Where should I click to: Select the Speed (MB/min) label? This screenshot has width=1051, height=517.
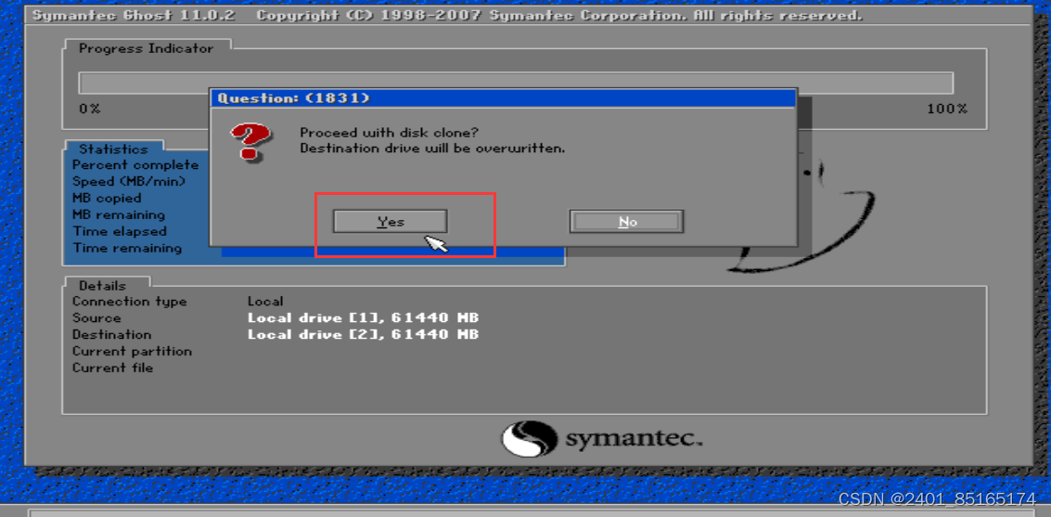pos(129,182)
